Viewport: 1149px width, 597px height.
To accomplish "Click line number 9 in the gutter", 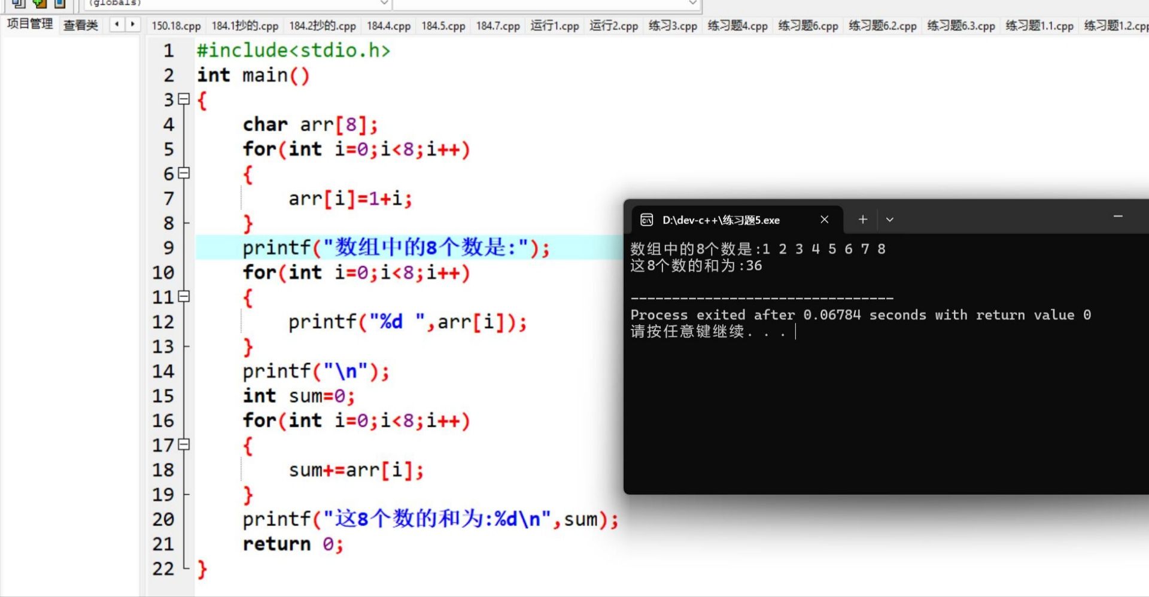I will [x=168, y=248].
